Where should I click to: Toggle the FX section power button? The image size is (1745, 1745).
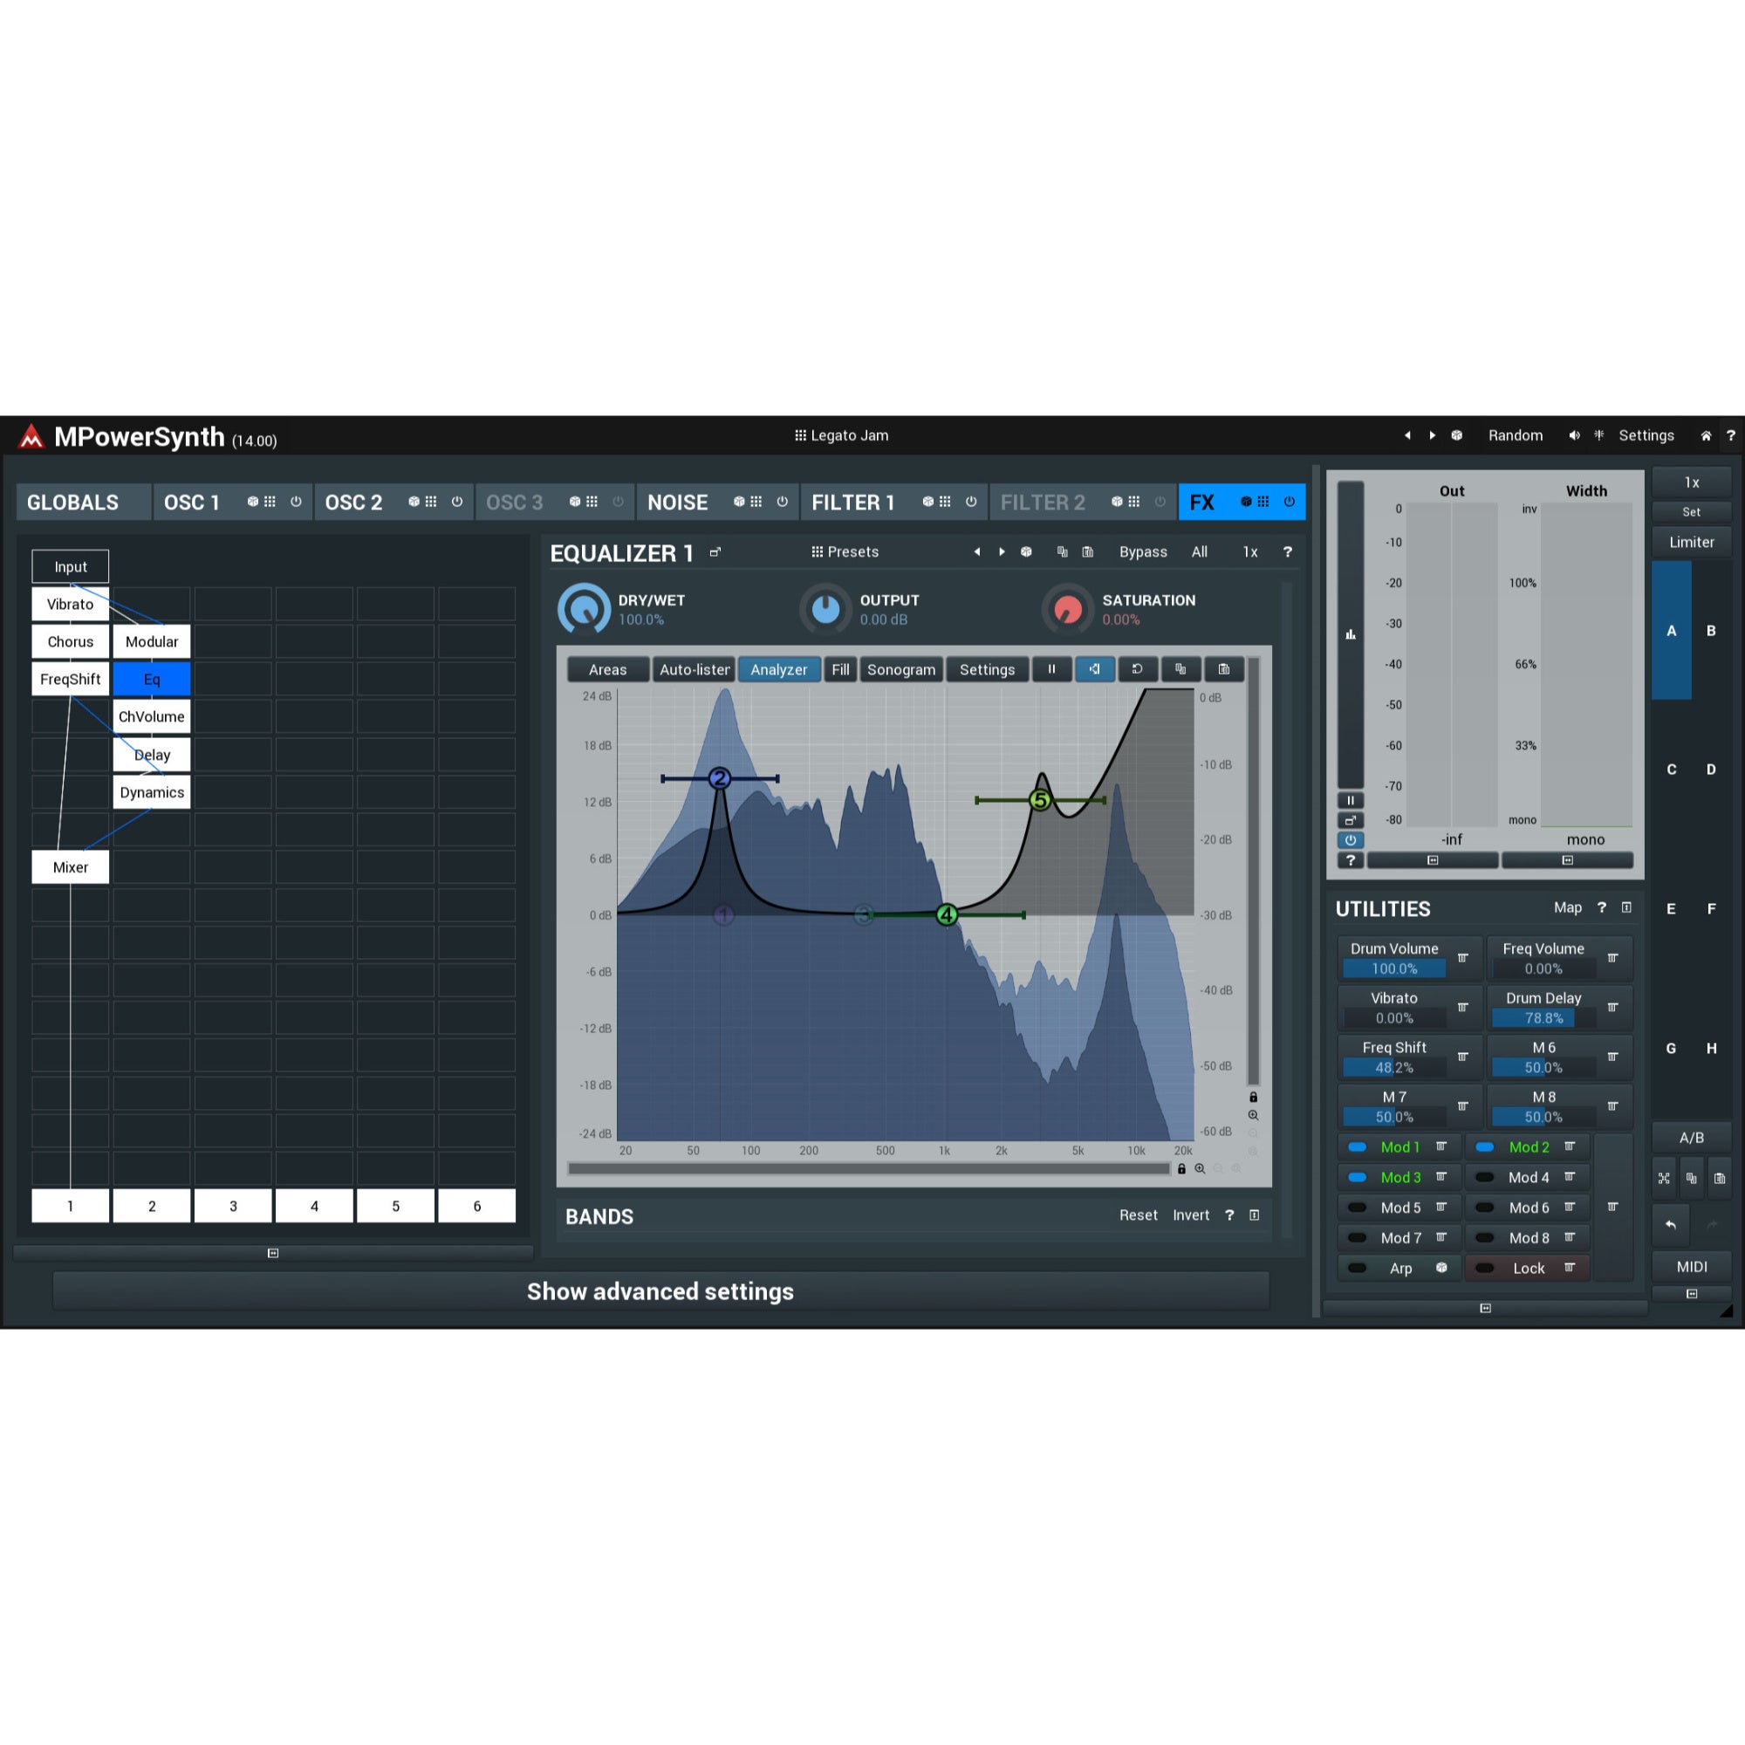tap(1289, 502)
